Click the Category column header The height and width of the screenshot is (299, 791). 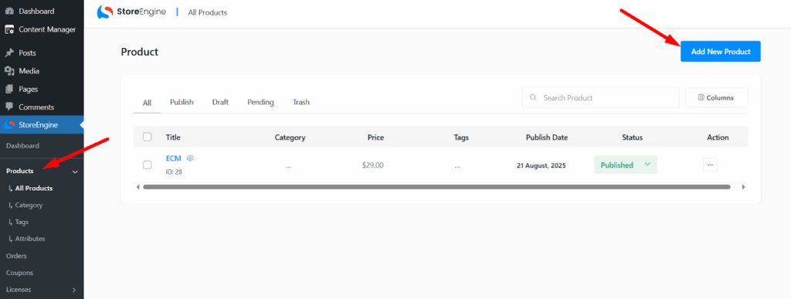[x=290, y=138]
